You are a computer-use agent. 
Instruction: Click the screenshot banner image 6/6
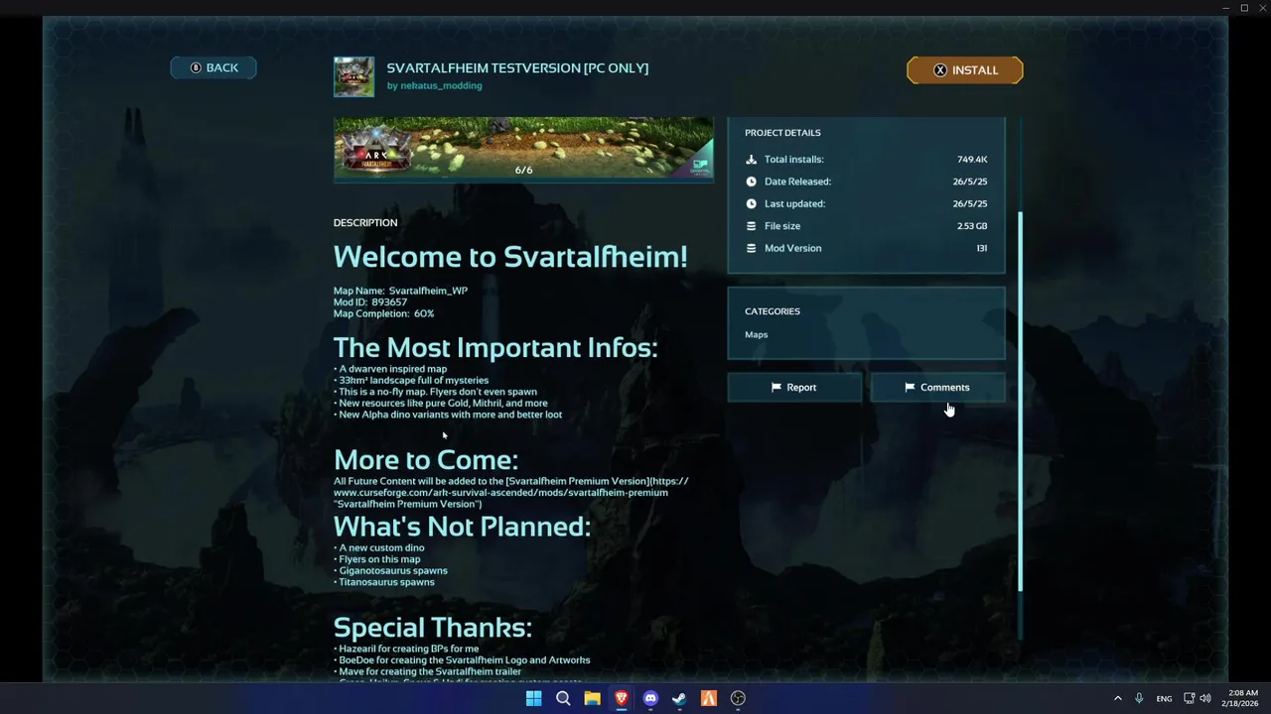523,149
